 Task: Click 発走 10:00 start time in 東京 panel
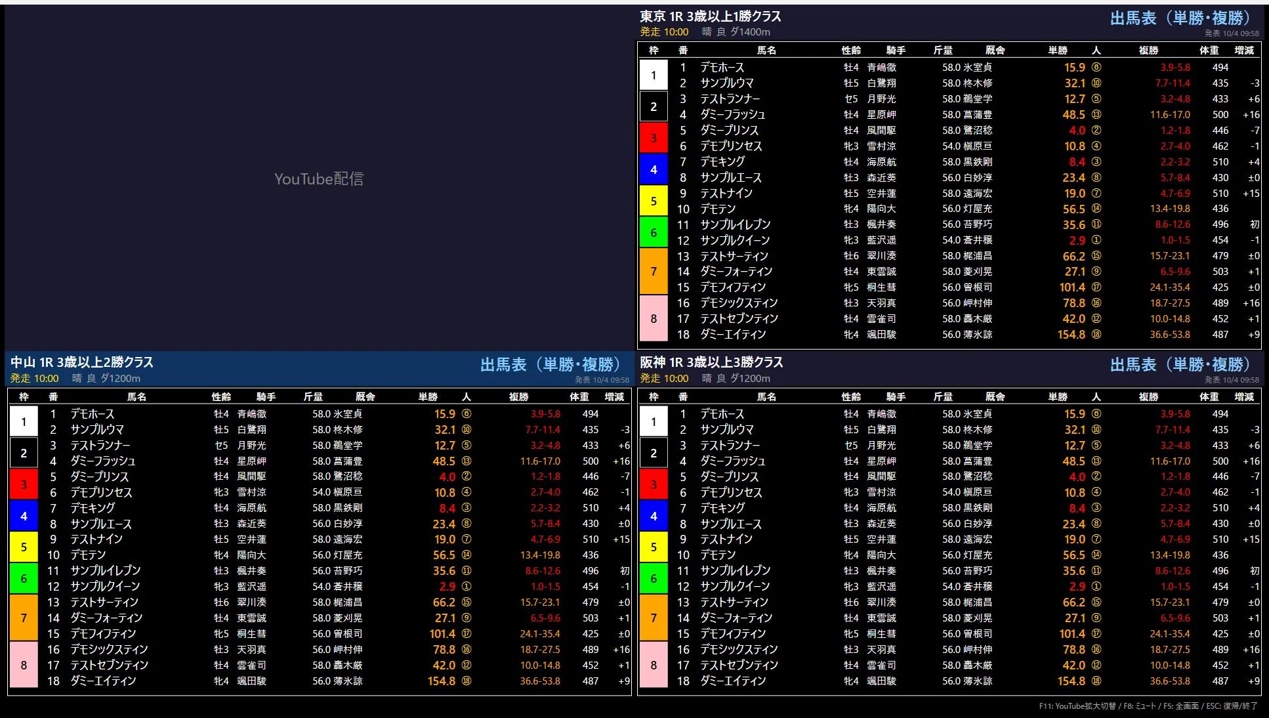pos(664,32)
